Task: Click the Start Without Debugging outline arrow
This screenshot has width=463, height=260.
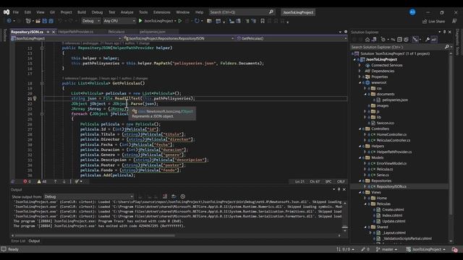Action: [x=180, y=21]
